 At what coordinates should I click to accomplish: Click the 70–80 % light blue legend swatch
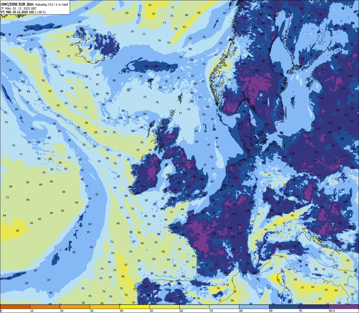pyautogui.click(x=224, y=307)
